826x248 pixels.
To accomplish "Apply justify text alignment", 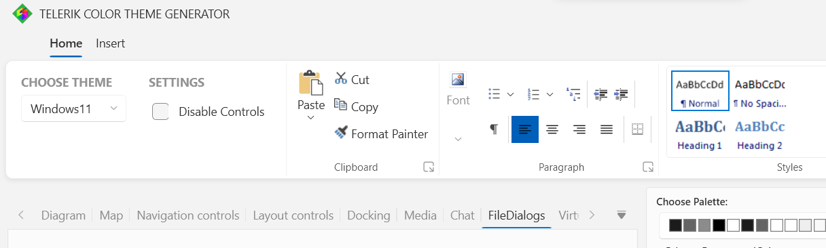I will 607,129.
